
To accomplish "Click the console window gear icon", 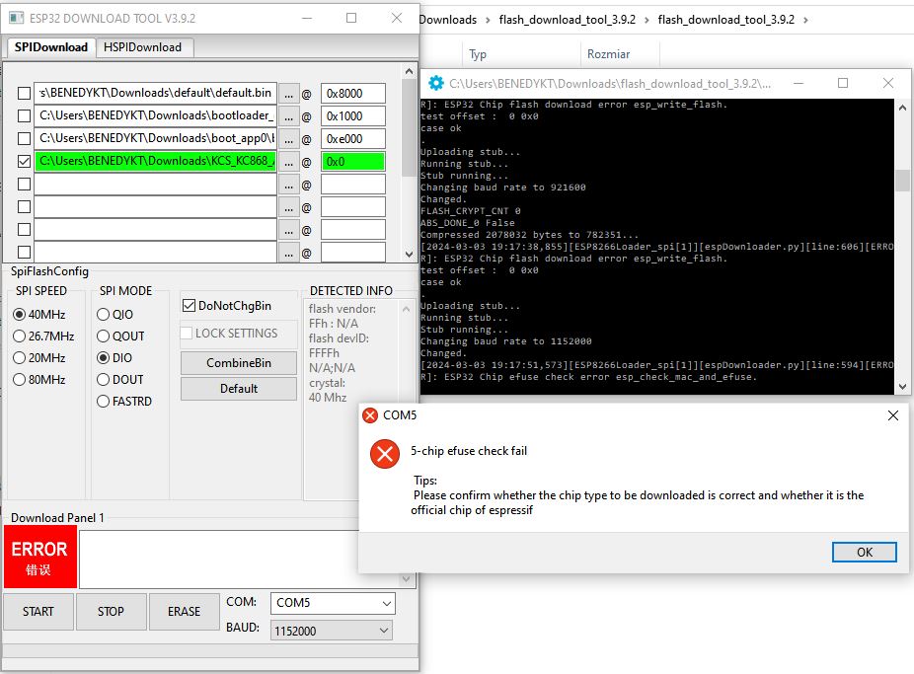I will pyautogui.click(x=436, y=84).
